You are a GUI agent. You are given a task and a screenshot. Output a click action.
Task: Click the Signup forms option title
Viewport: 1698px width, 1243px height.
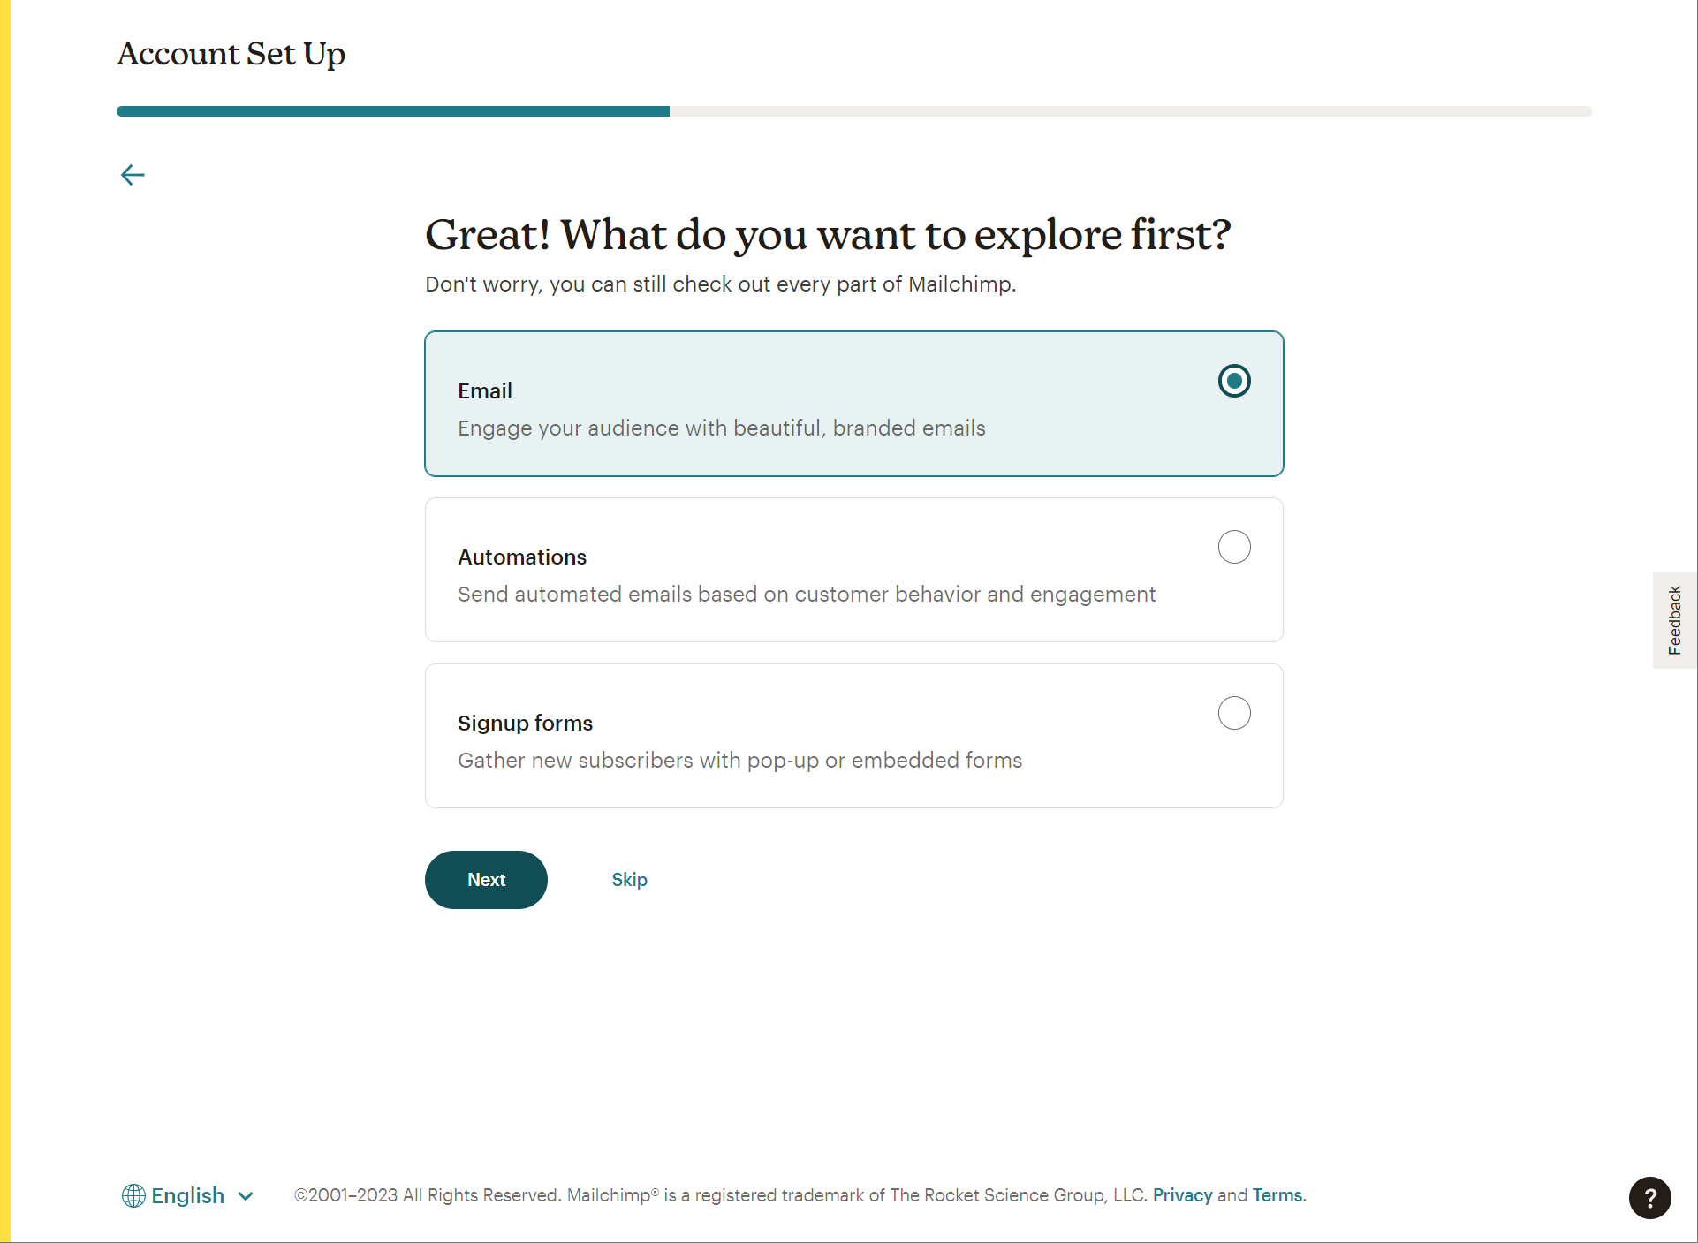[x=525, y=723]
